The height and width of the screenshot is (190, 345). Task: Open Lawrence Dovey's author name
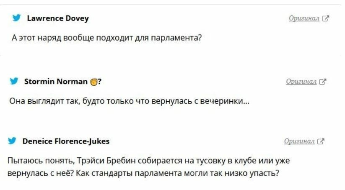click(x=58, y=18)
